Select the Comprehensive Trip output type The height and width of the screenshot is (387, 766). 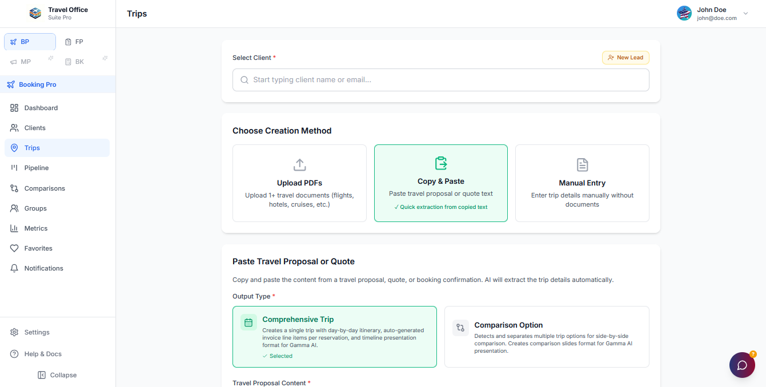click(x=334, y=337)
